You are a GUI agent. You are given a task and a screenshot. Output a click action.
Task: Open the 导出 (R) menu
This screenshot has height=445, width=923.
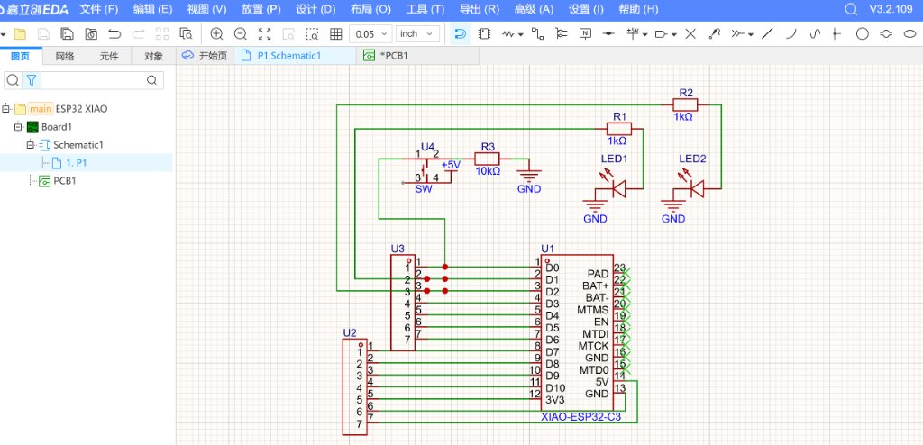tap(480, 9)
